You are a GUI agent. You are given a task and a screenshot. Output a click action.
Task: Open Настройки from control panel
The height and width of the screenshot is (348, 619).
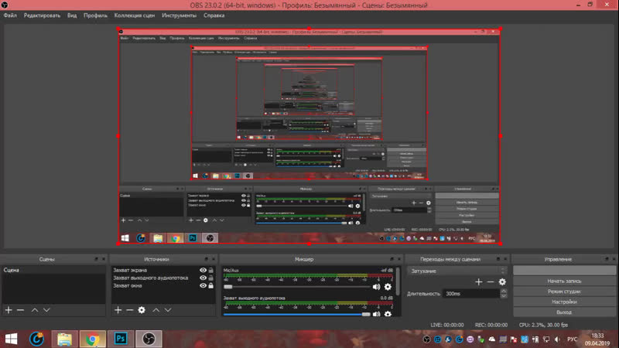coord(565,302)
